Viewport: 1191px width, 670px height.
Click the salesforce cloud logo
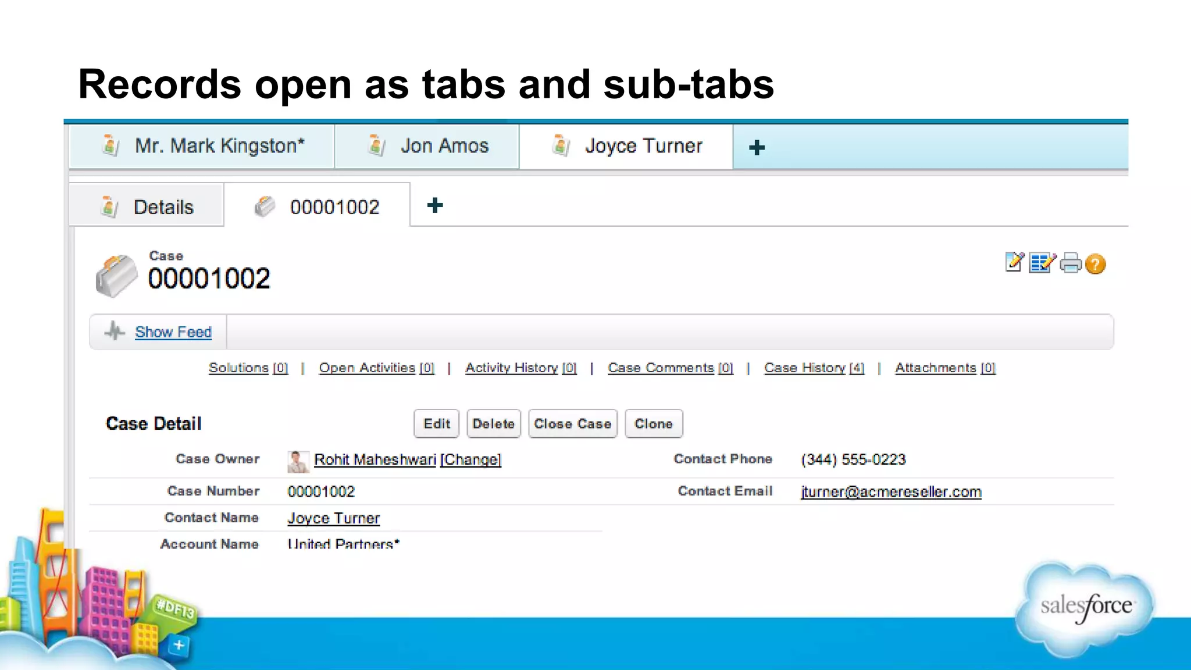[x=1085, y=609]
